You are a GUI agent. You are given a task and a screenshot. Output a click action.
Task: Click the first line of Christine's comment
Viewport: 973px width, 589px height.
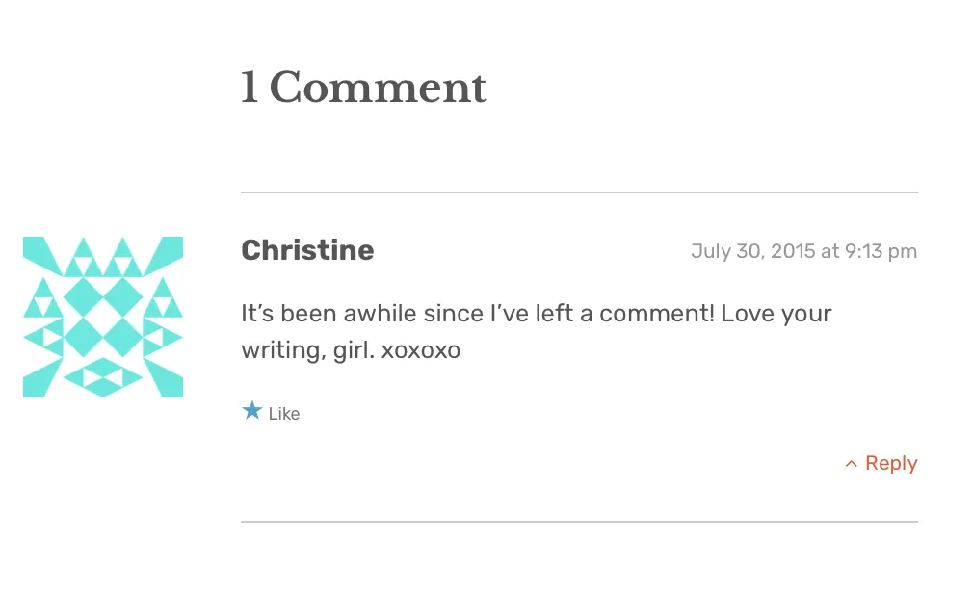point(536,314)
